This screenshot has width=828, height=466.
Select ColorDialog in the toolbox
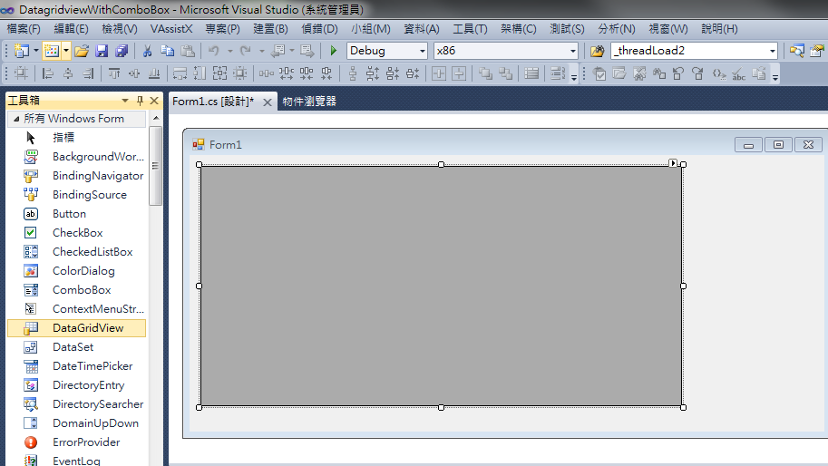(76, 271)
